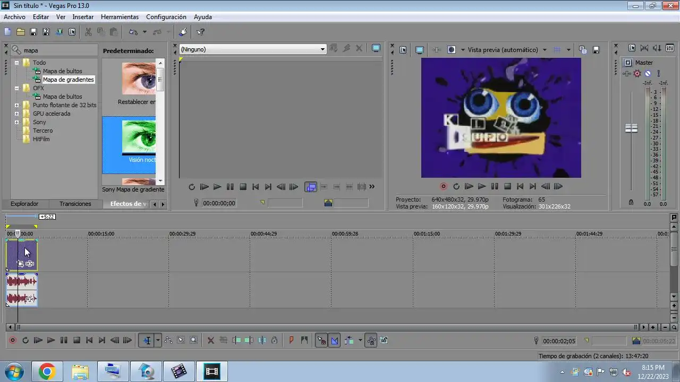Image resolution: width=680 pixels, height=382 pixels.
Task: Click the Undo arrow icon
Action: [x=133, y=32]
